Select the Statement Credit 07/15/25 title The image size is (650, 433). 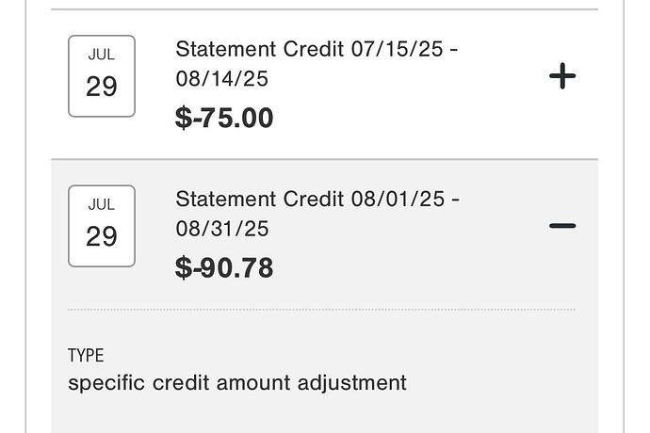317,64
